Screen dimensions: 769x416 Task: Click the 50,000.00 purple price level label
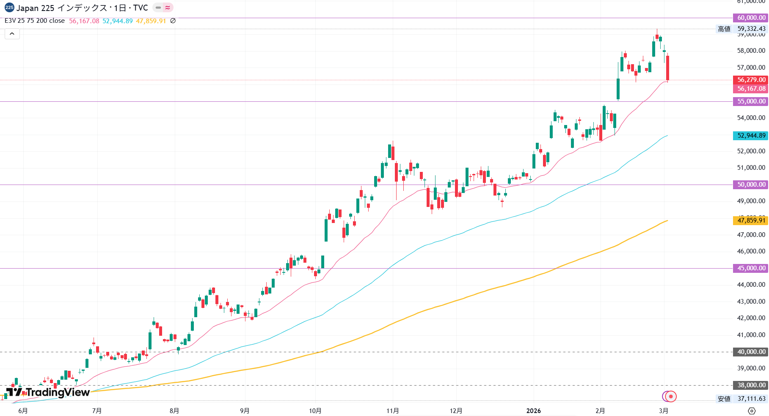pyautogui.click(x=751, y=185)
